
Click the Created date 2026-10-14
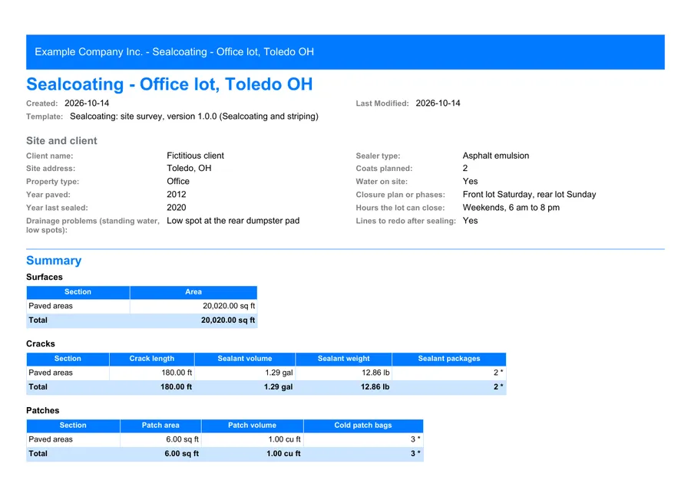[x=87, y=103]
